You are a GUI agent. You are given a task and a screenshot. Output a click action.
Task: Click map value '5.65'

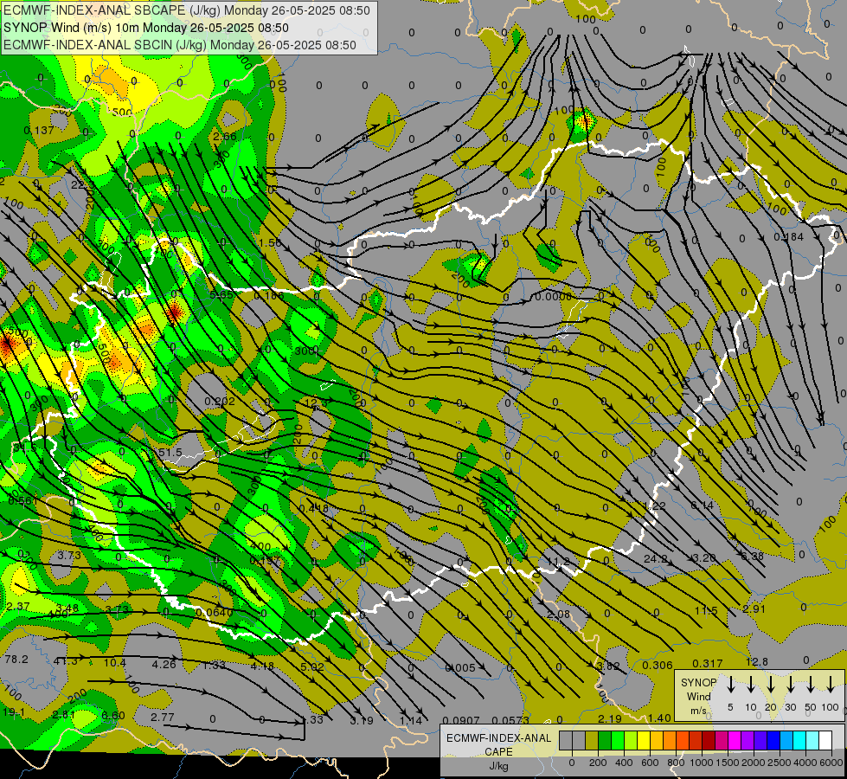point(221,294)
